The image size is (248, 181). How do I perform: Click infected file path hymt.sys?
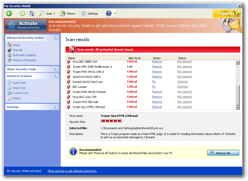click(x=132, y=128)
